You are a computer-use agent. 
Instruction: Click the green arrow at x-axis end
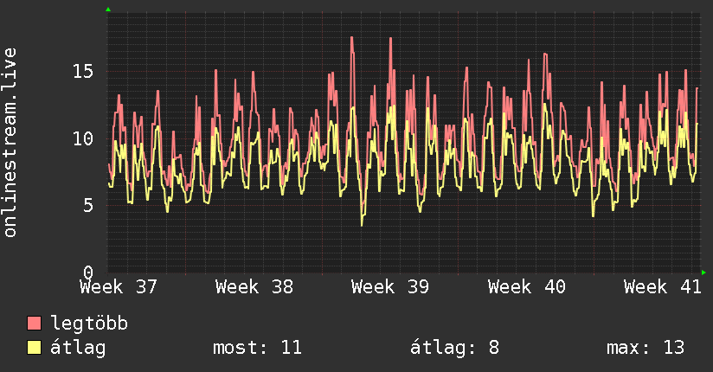click(703, 273)
